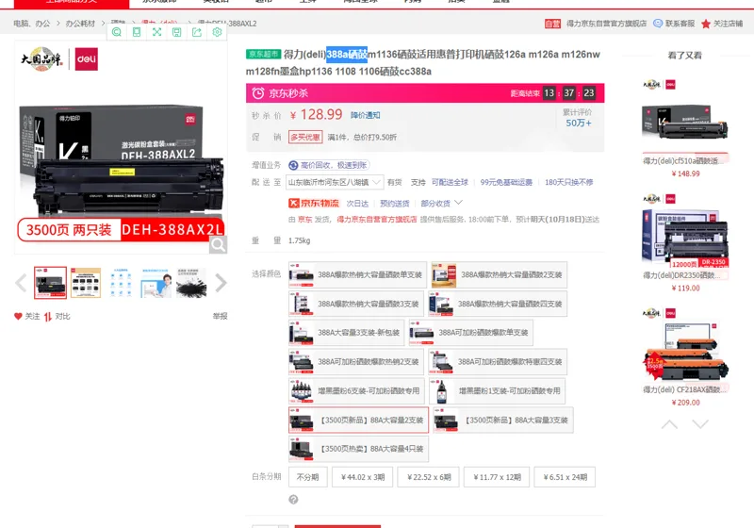This screenshot has height=528, width=754.
Task: Open breadcrumb 办公耗材
Action: [80, 23]
